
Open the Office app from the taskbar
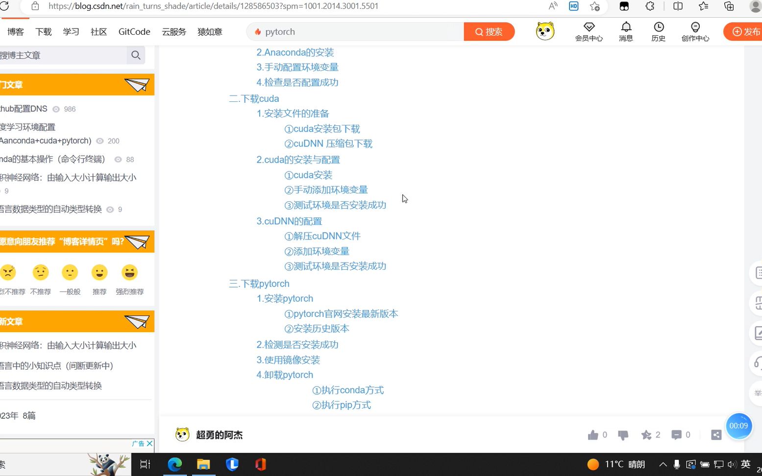tap(260, 464)
